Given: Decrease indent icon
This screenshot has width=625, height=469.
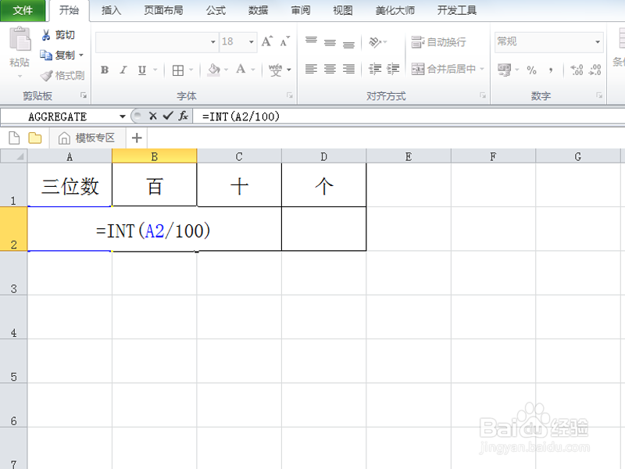Looking at the screenshot, I should tap(375, 69).
